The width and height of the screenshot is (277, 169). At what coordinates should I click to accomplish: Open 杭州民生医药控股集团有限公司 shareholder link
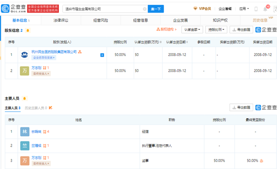point(54,52)
